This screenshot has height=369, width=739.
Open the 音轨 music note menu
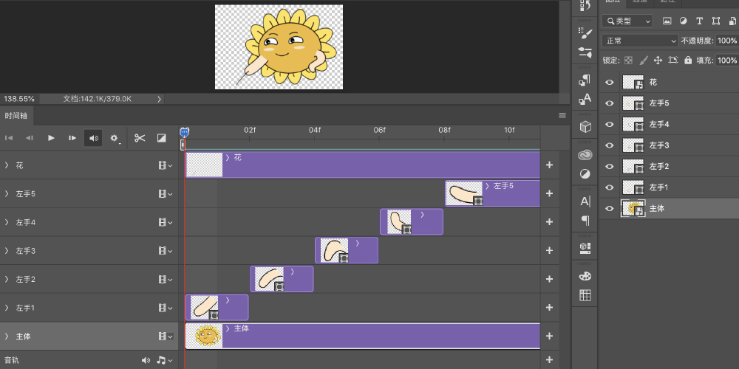click(x=164, y=361)
